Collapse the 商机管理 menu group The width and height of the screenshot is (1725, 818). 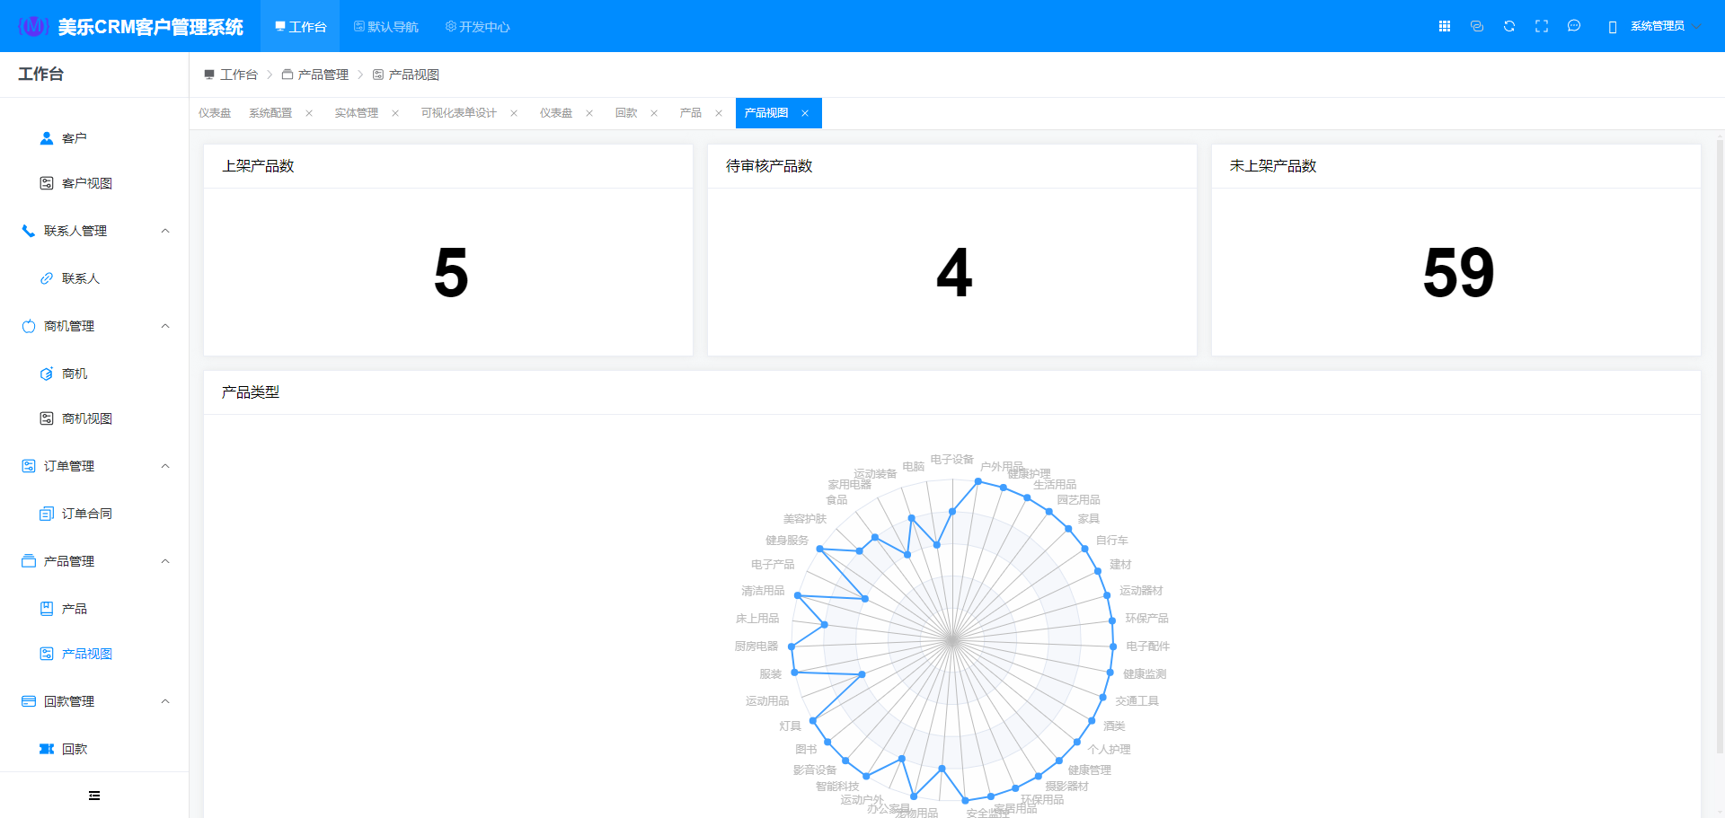165,326
